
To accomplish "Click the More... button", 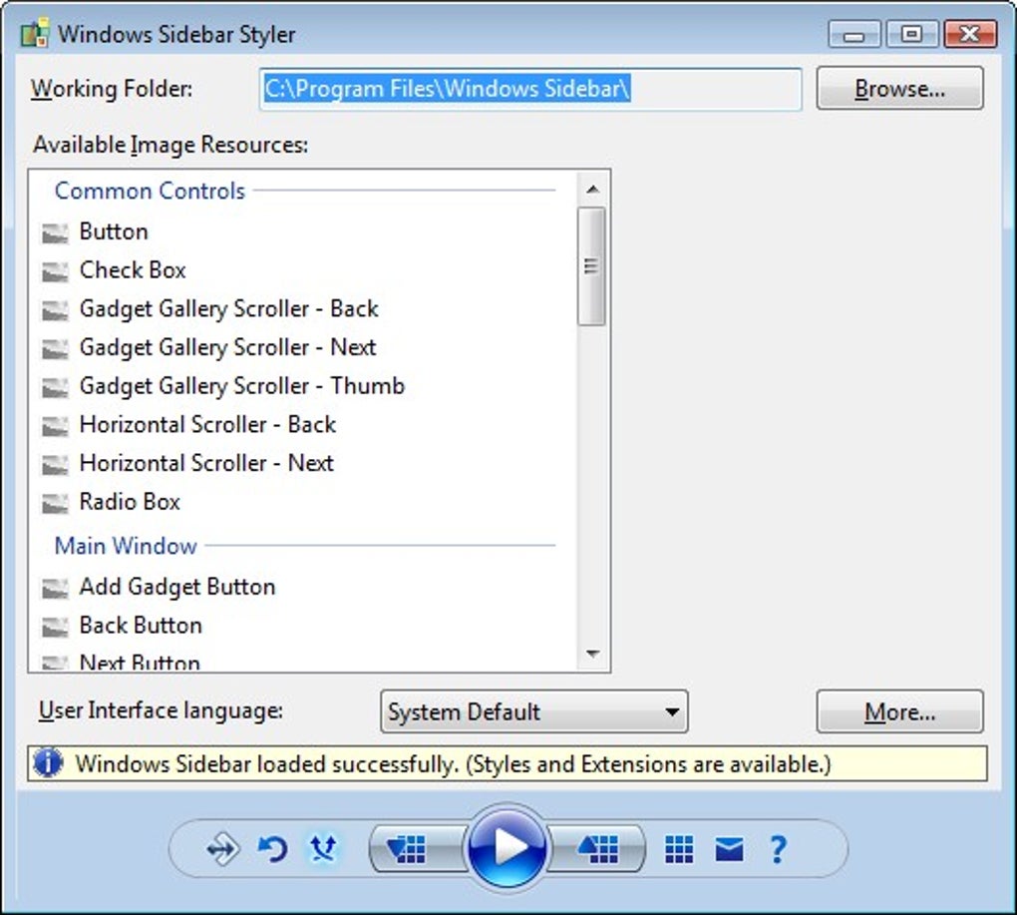I will point(899,711).
